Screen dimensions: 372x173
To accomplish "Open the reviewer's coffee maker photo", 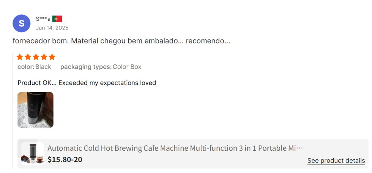I will 35,110.
